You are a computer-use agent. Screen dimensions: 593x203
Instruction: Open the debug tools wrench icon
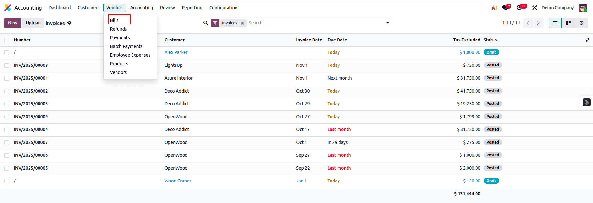pyautogui.click(x=535, y=8)
